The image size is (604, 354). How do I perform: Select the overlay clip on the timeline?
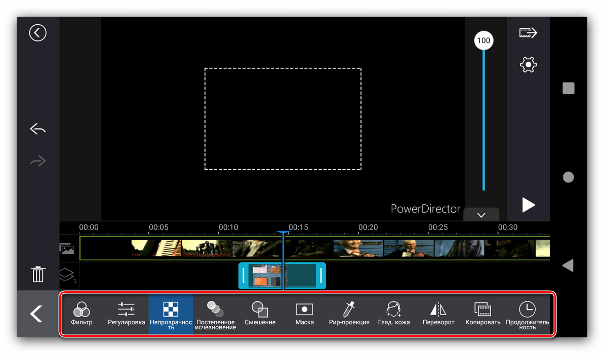(x=282, y=276)
